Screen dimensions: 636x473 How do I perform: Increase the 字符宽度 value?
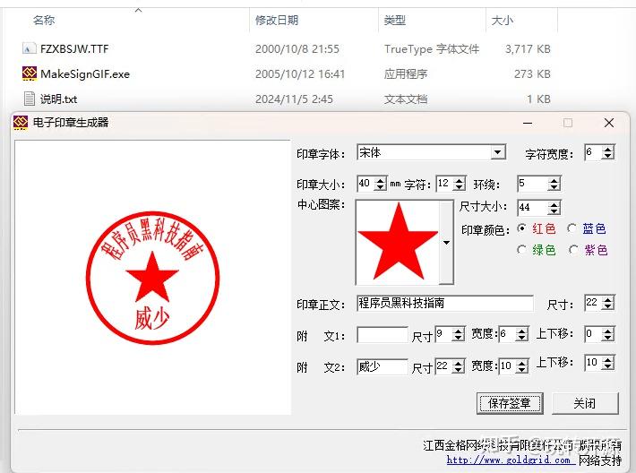coord(607,149)
